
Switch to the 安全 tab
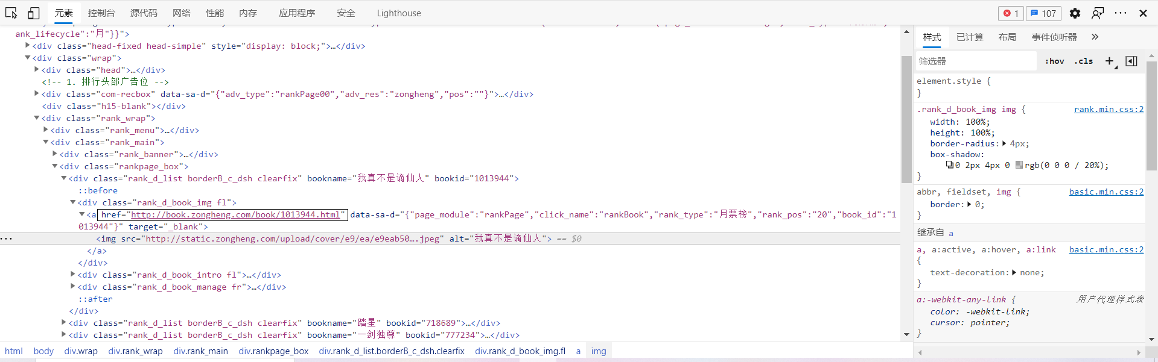coord(346,13)
